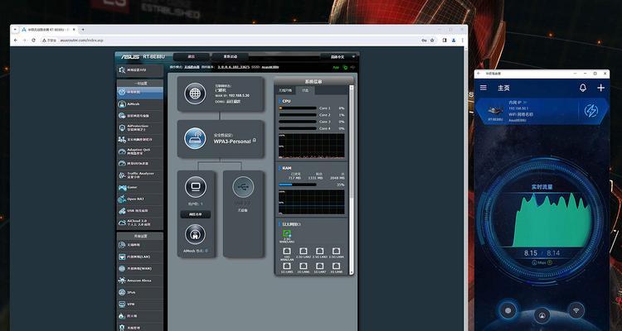Viewport: 622px width, 331px height.
Task: Open the hamburger menu in the ASUS app window
Action: (484, 88)
